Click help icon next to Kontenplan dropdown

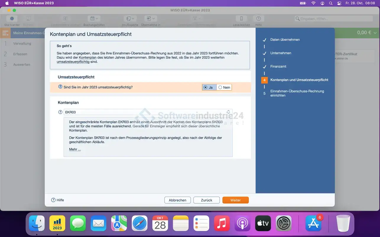pyautogui.click(x=60, y=112)
